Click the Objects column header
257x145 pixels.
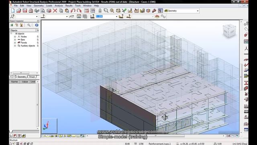click(x=23, y=31)
